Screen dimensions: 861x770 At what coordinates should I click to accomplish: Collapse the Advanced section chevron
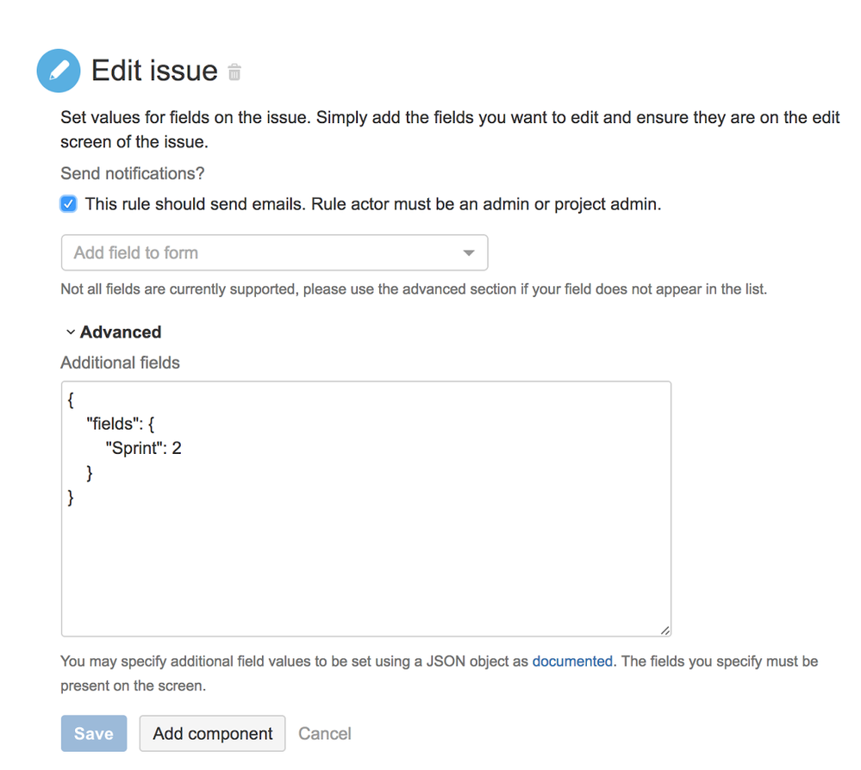[x=71, y=332]
